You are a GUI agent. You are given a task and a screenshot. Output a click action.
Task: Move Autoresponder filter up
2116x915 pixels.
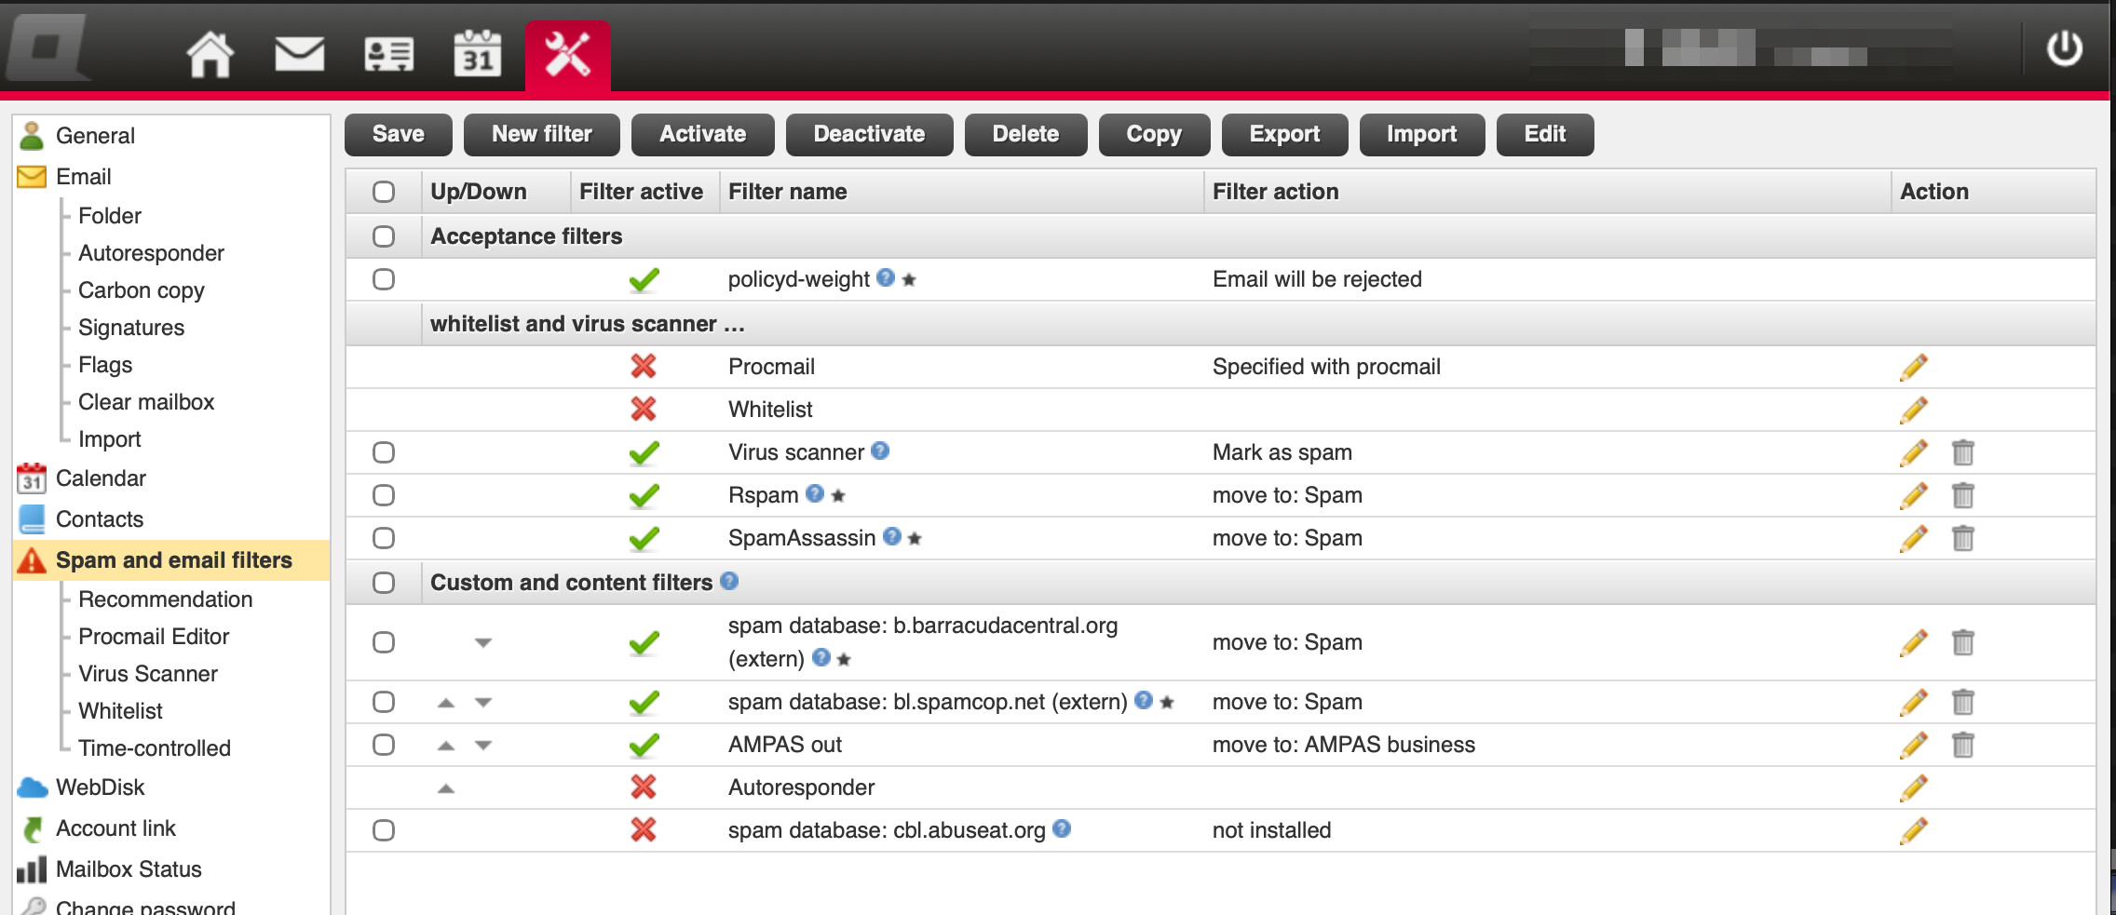point(446,787)
